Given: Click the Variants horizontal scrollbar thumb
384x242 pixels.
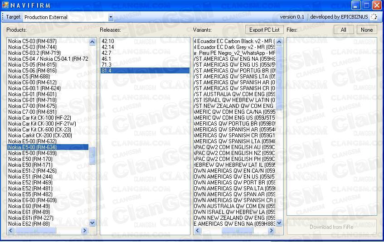Looking at the screenshot, I should coord(236,231).
